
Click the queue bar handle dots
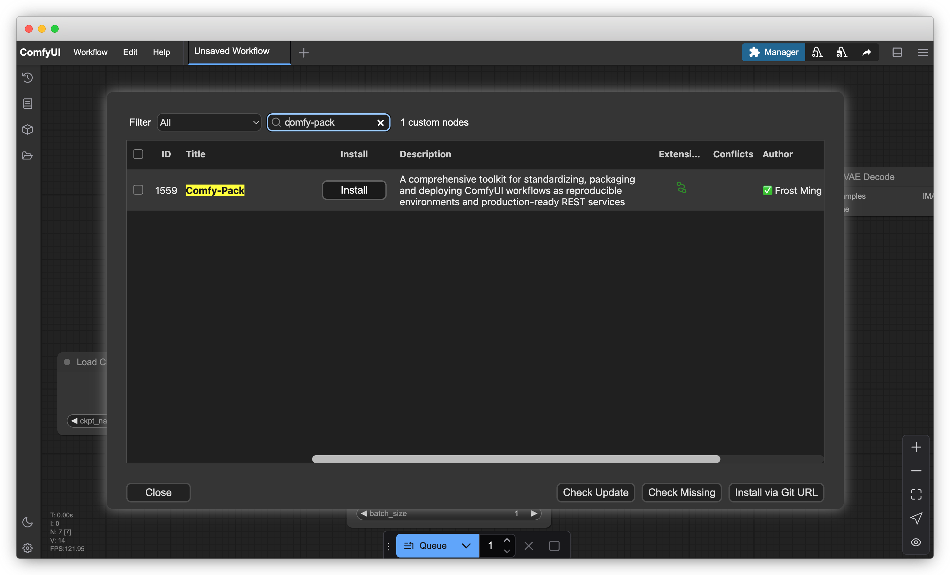[x=388, y=546]
